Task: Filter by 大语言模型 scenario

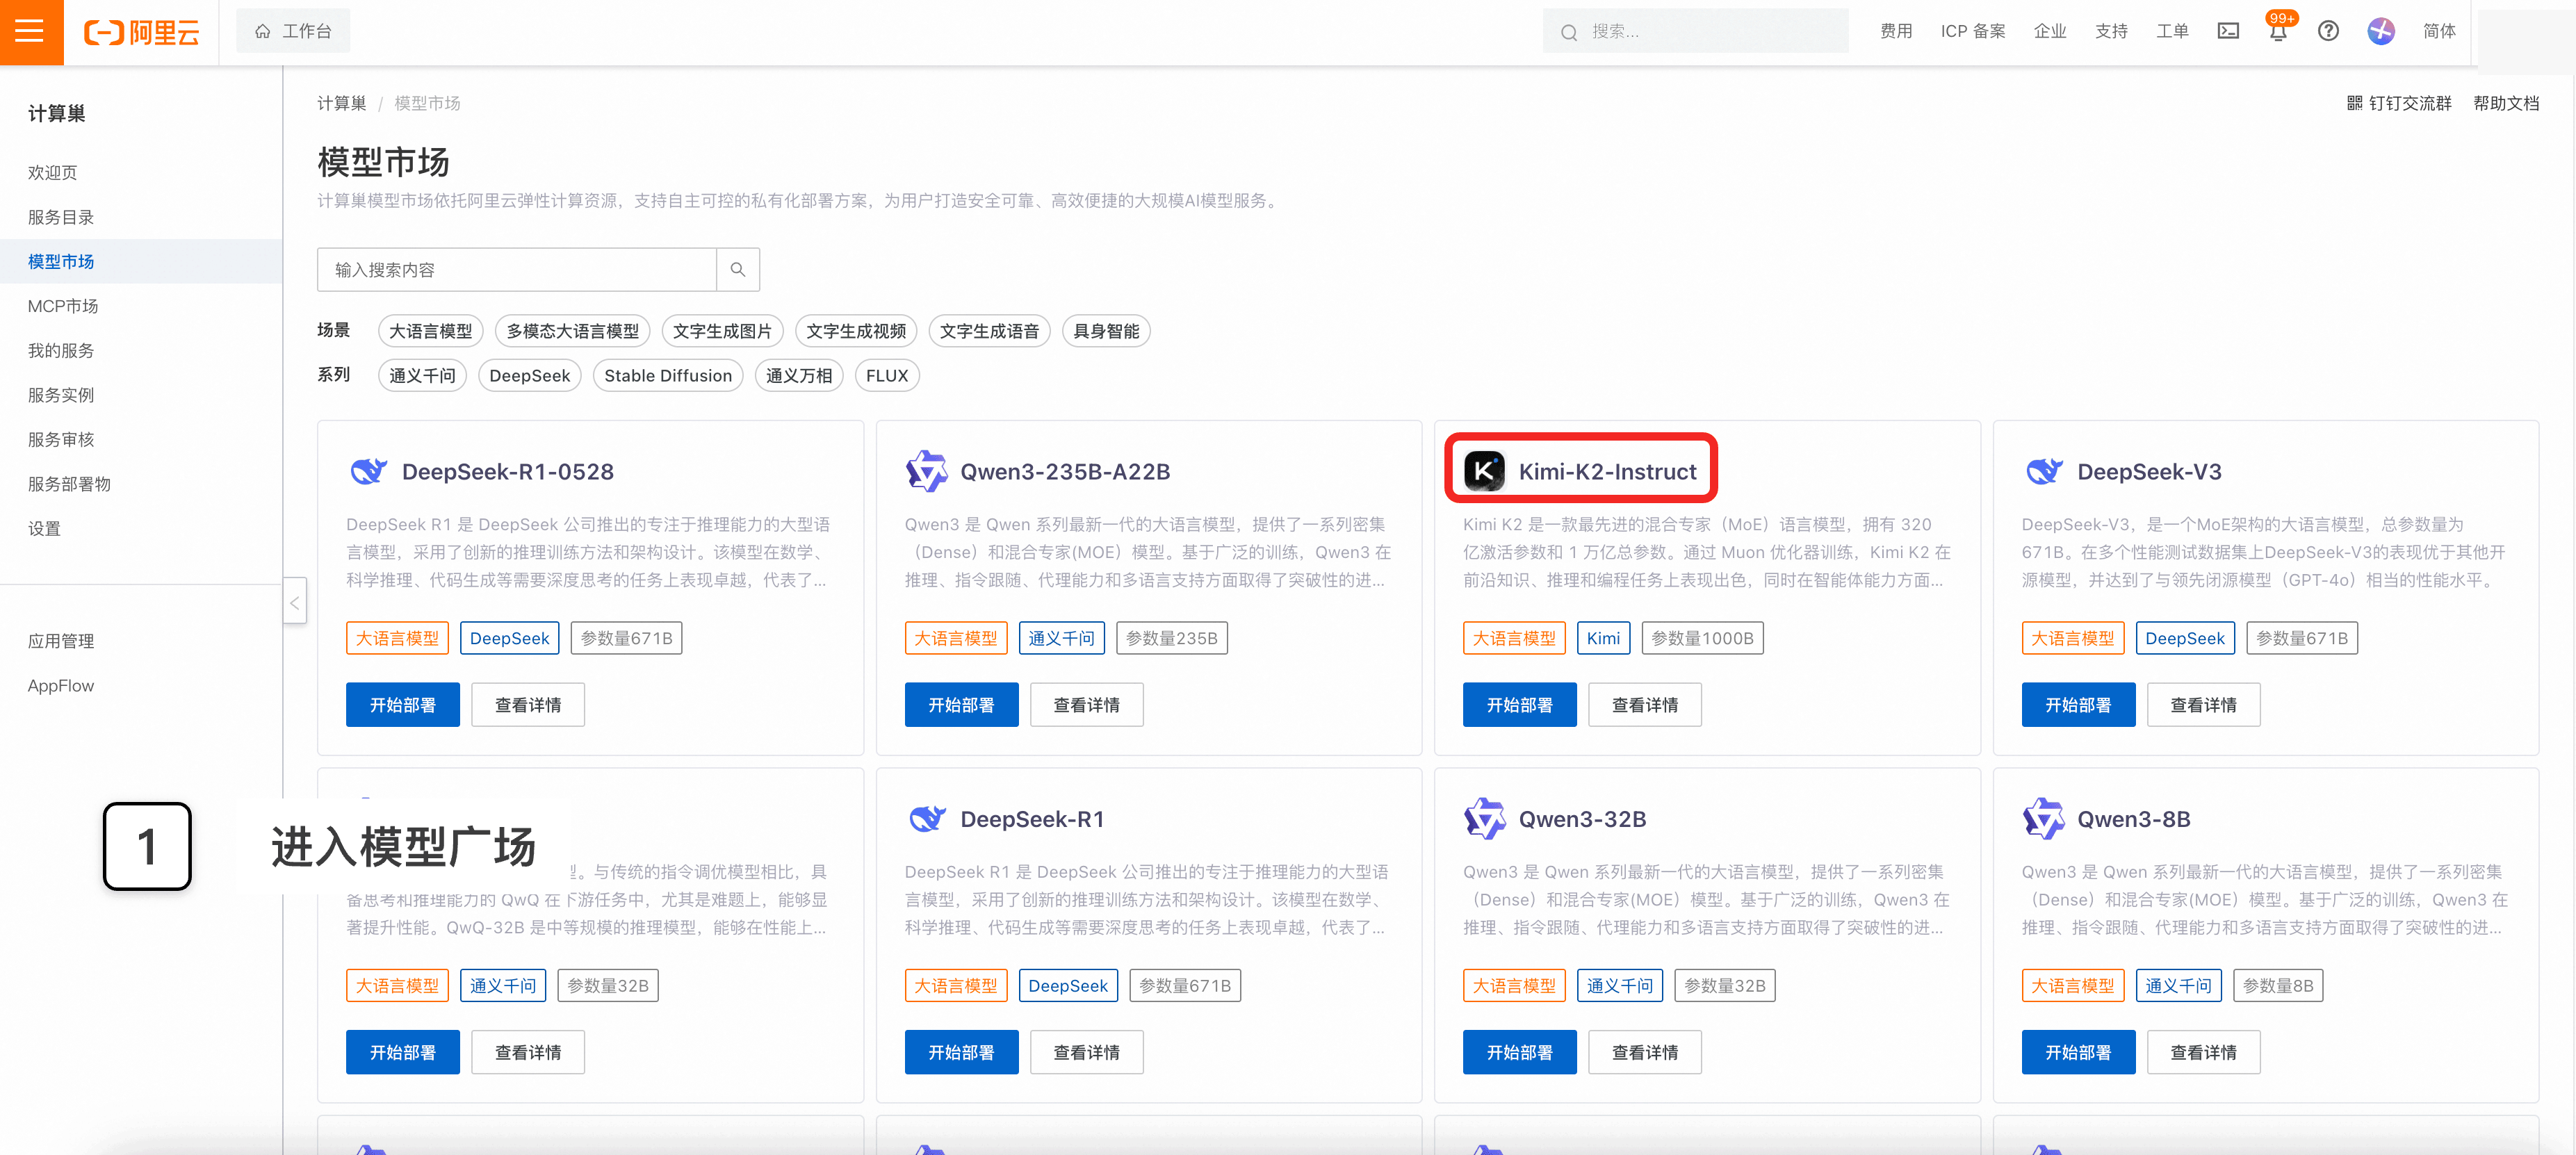Action: [430, 331]
